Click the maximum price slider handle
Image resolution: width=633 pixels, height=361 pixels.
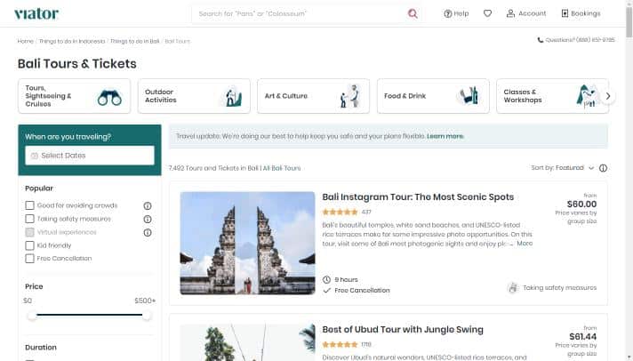(x=147, y=316)
